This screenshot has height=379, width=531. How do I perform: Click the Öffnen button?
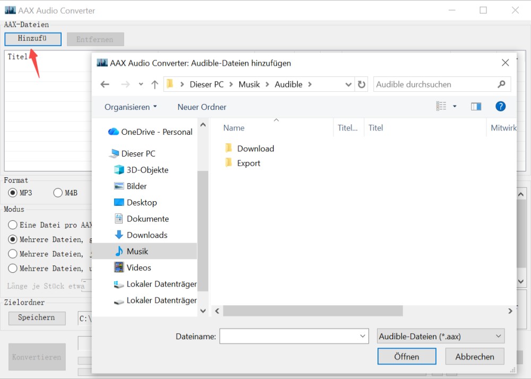click(x=407, y=356)
